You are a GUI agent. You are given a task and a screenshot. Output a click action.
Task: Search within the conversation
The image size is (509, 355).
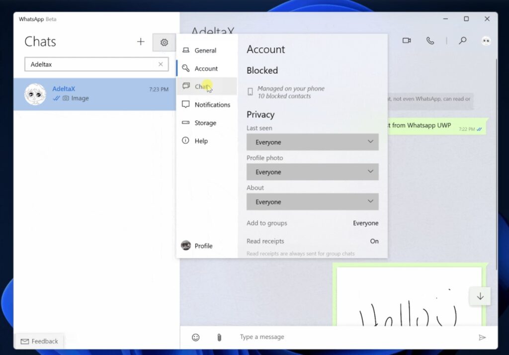(463, 41)
